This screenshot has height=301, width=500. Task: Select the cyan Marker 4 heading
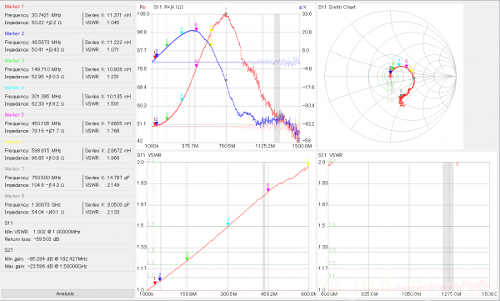14,88
